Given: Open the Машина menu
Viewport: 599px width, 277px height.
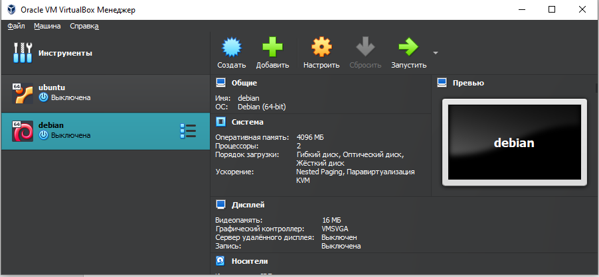Looking at the screenshot, I should 47,26.
